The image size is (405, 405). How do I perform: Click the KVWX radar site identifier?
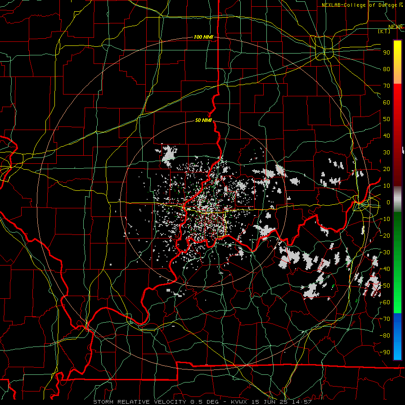pos(240,402)
